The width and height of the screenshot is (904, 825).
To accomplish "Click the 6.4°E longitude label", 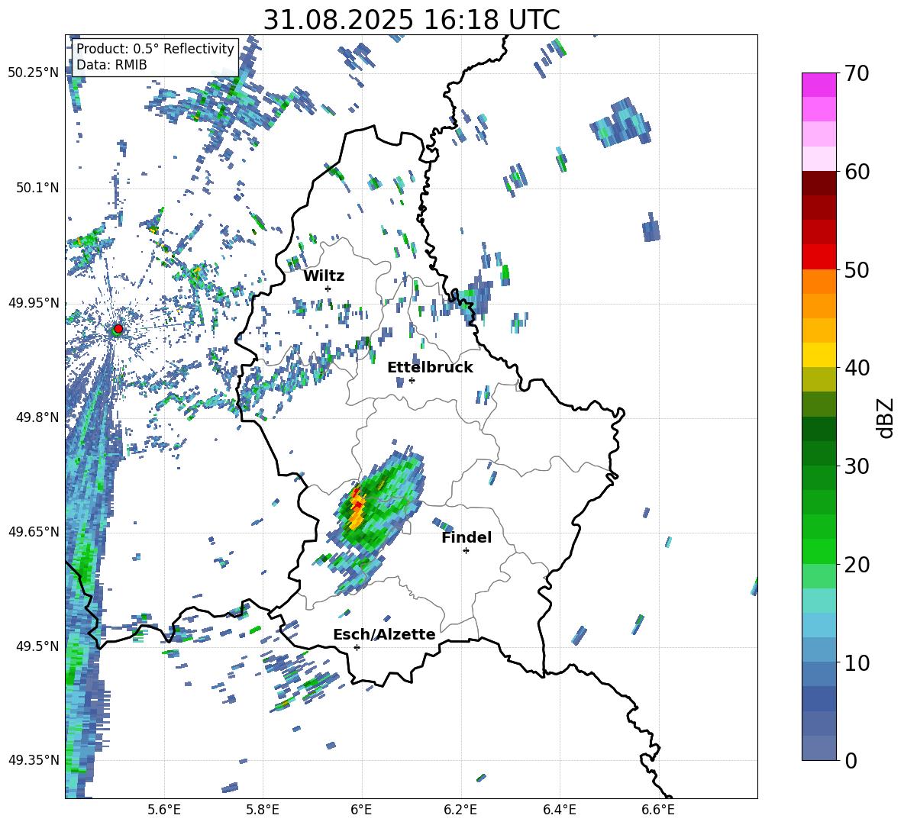I will [x=559, y=810].
